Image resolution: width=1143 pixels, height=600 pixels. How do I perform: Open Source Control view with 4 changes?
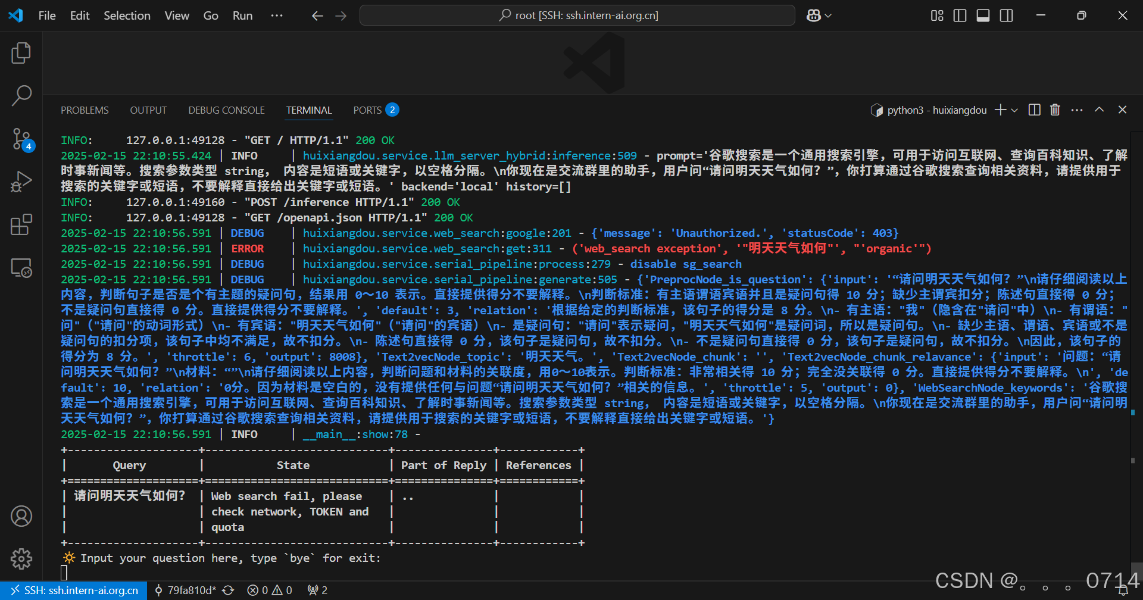click(x=21, y=139)
